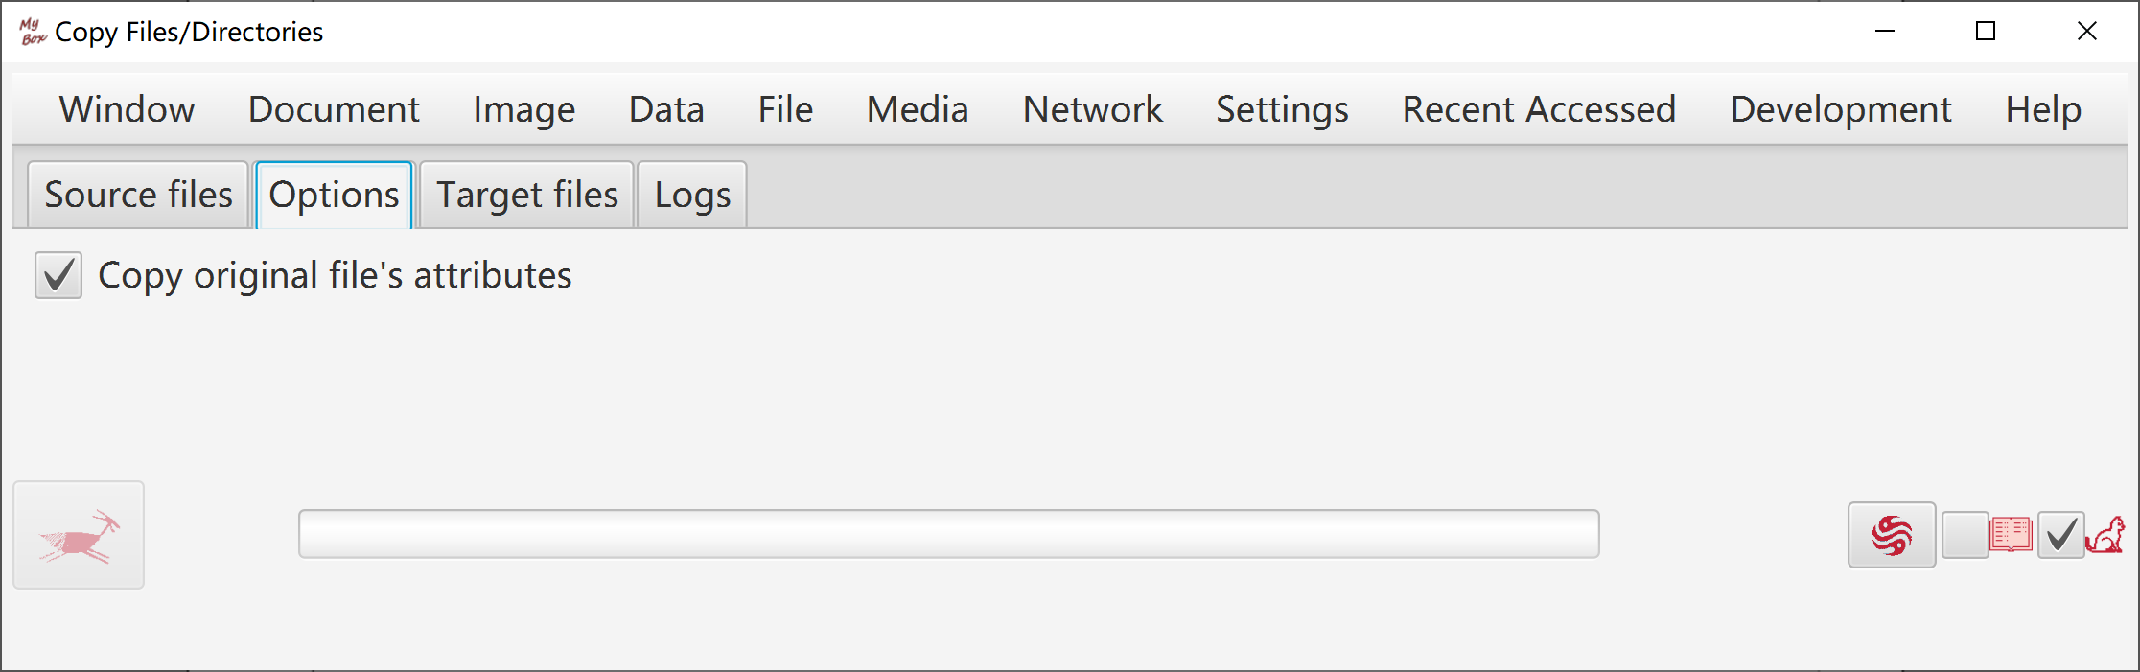Open the Media menu
The width and height of the screenshot is (2140, 672).
click(x=918, y=109)
